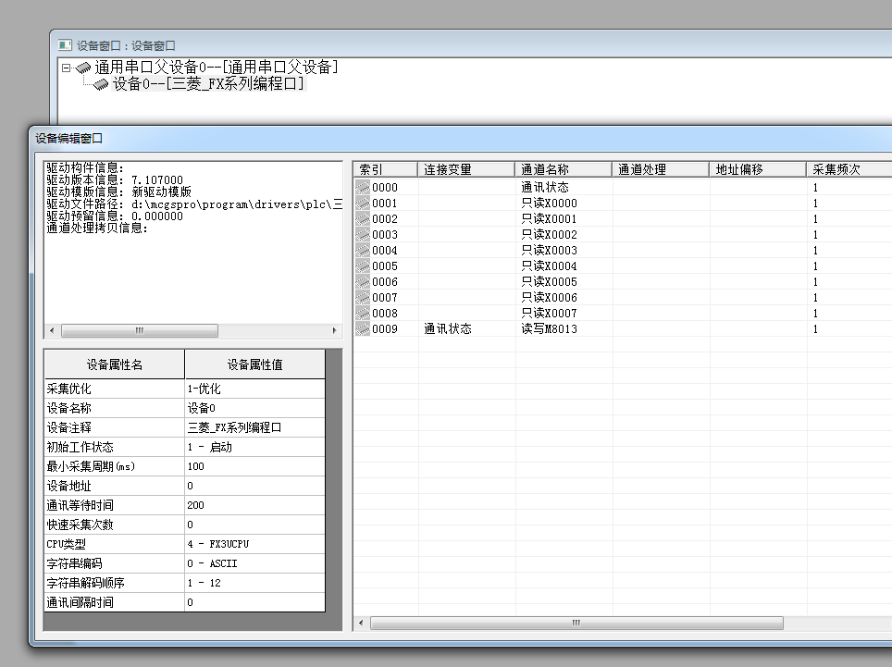Click the 设备0 三菱_FX device icon
Viewport: 892px width, 667px height.
[x=101, y=84]
